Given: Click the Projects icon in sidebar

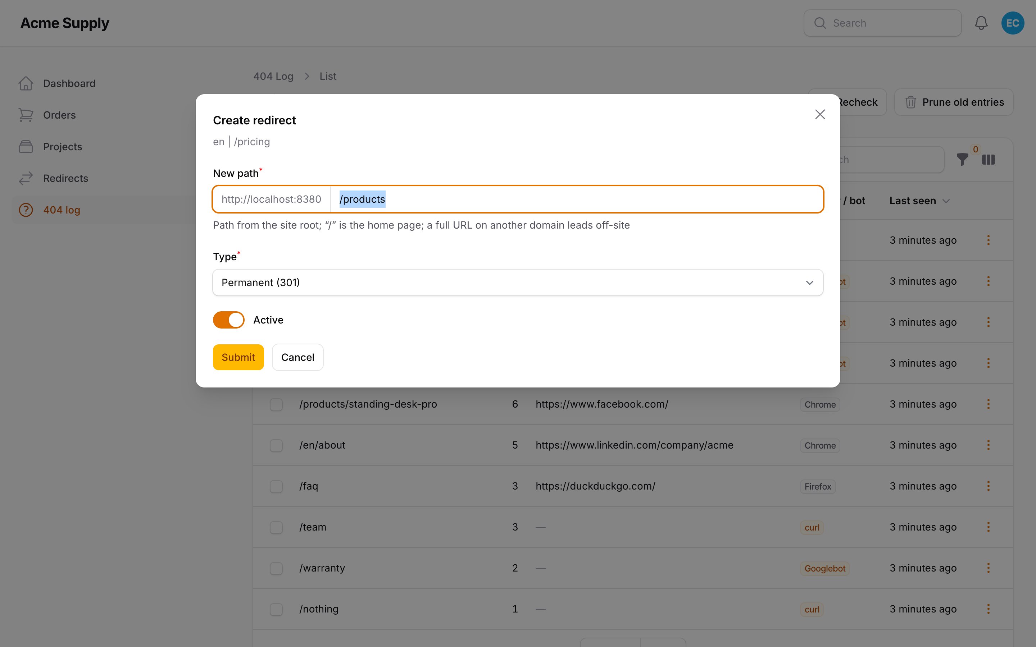Looking at the screenshot, I should click(26, 147).
